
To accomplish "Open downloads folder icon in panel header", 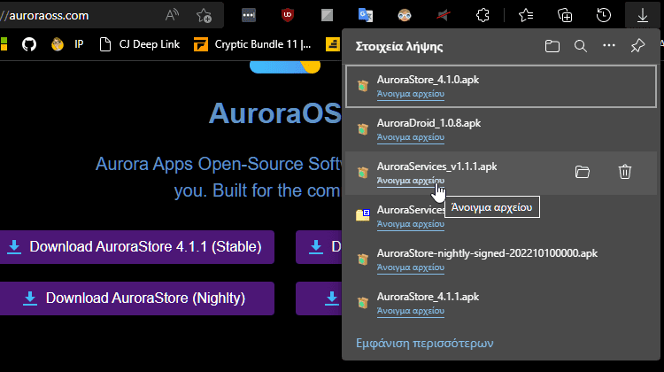I will point(552,46).
